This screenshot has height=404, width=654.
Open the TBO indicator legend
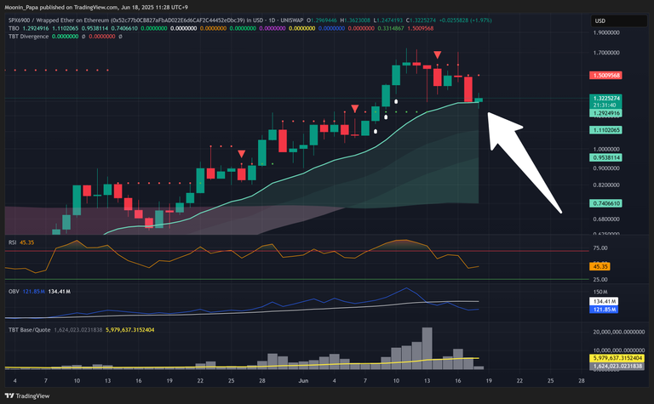click(x=13, y=28)
